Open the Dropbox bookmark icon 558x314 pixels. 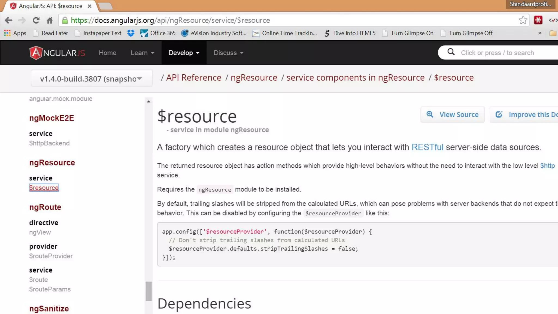click(x=131, y=33)
